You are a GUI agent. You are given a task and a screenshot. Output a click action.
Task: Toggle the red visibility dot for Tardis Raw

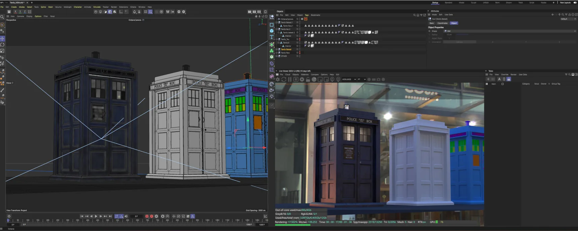(300, 53)
